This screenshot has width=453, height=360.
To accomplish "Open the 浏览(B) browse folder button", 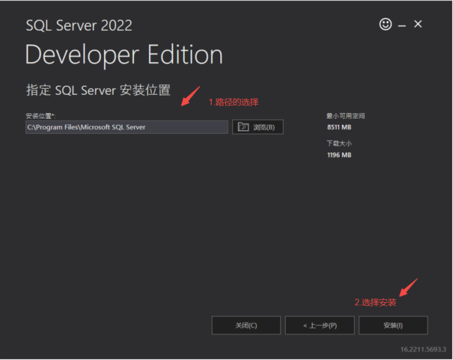I will coord(258,127).
